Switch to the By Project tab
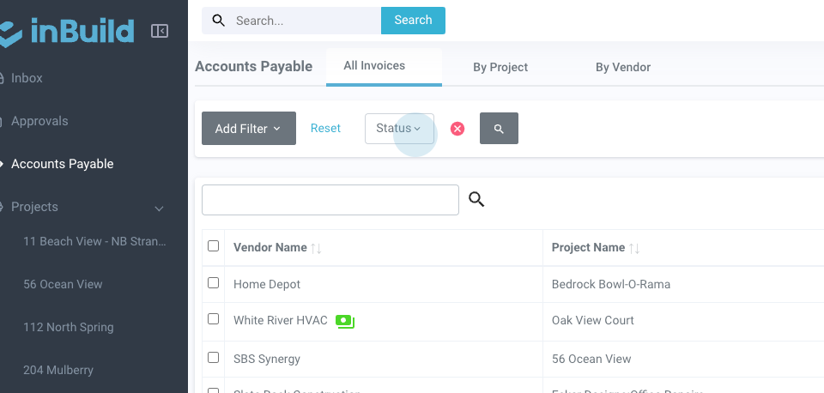 coord(500,67)
